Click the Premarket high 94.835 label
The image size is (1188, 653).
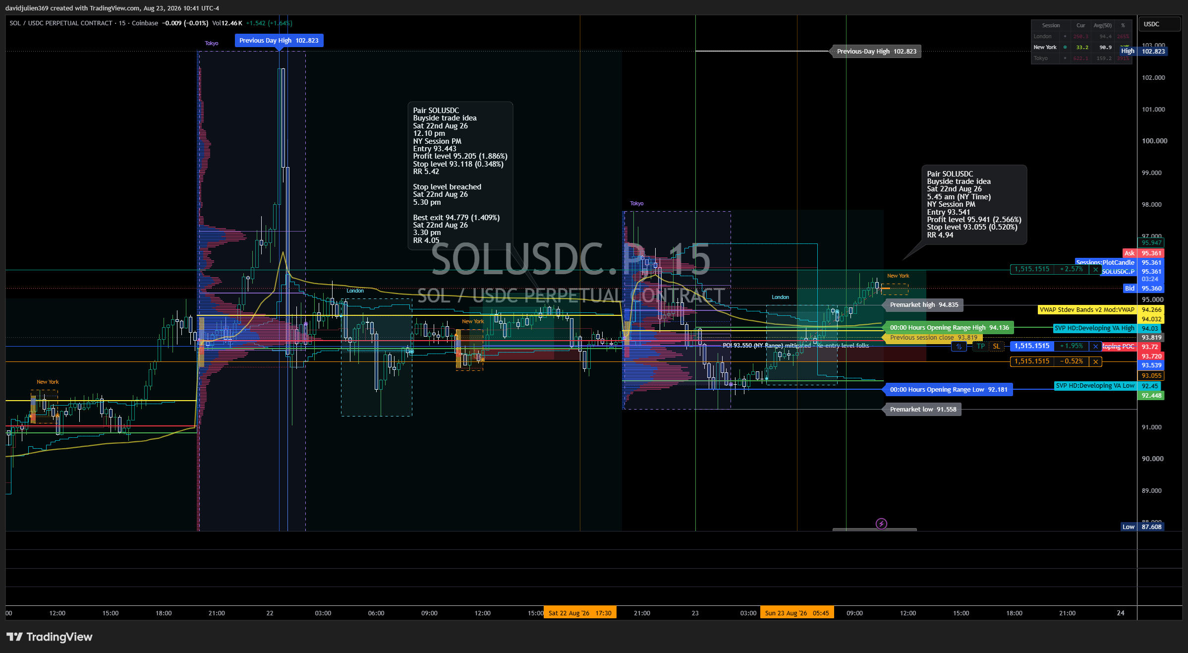(924, 305)
